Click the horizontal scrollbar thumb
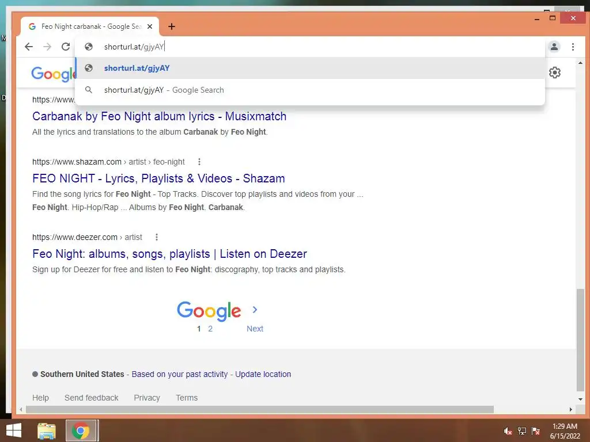Viewport: 590px width, 442px height. coord(260,409)
